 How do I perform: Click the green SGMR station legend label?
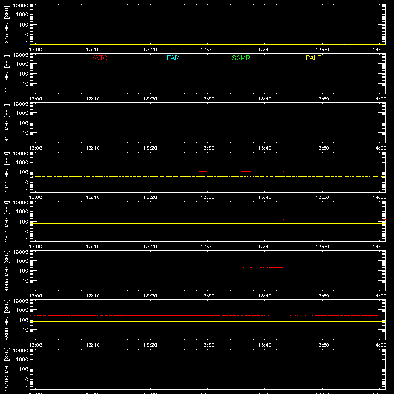pyautogui.click(x=241, y=58)
